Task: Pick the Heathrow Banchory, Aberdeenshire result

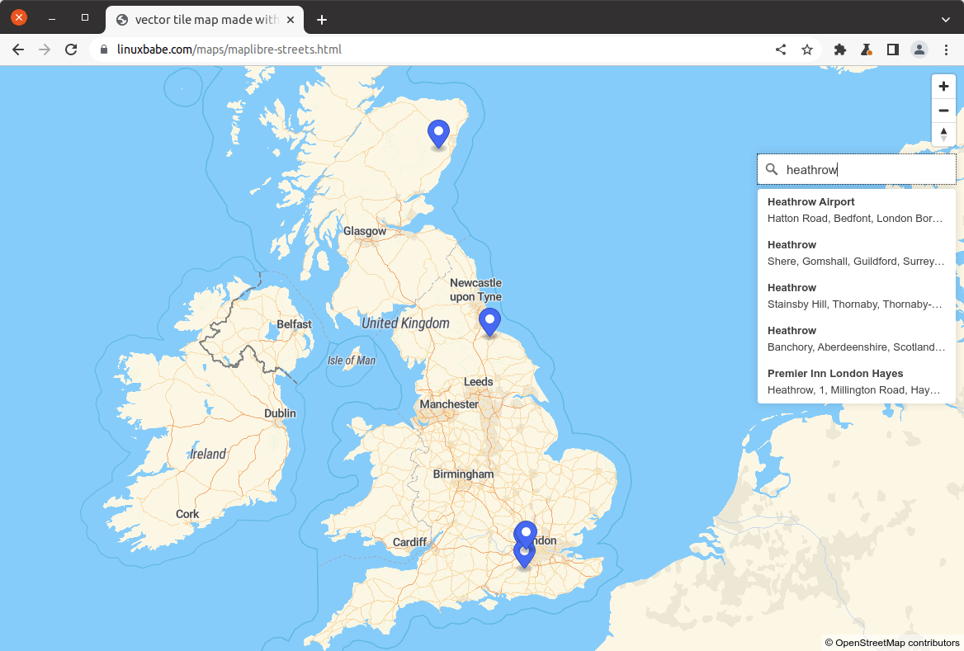Action: click(x=856, y=338)
